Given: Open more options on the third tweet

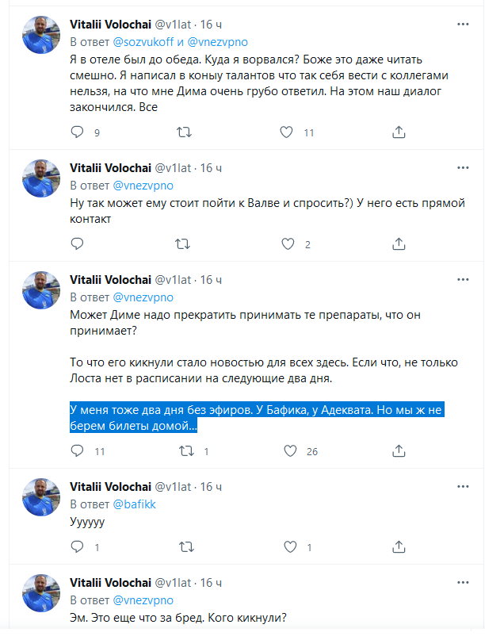Looking at the screenshot, I should 463,280.
